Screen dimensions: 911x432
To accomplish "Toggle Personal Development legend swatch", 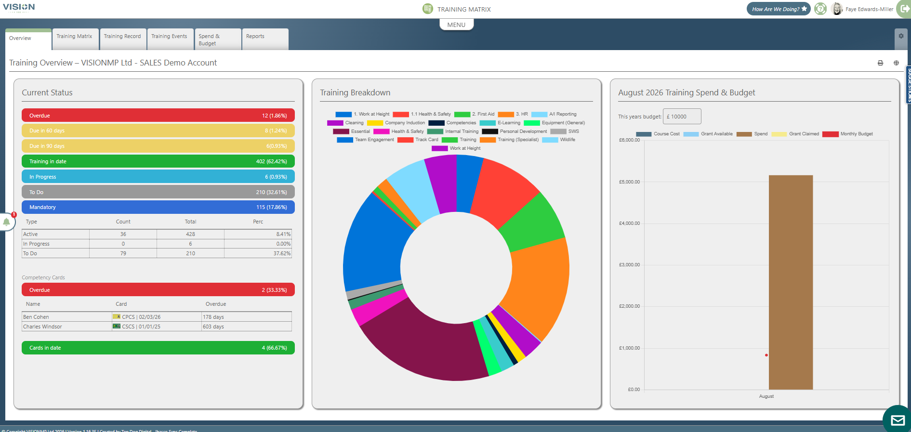I will (x=490, y=131).
